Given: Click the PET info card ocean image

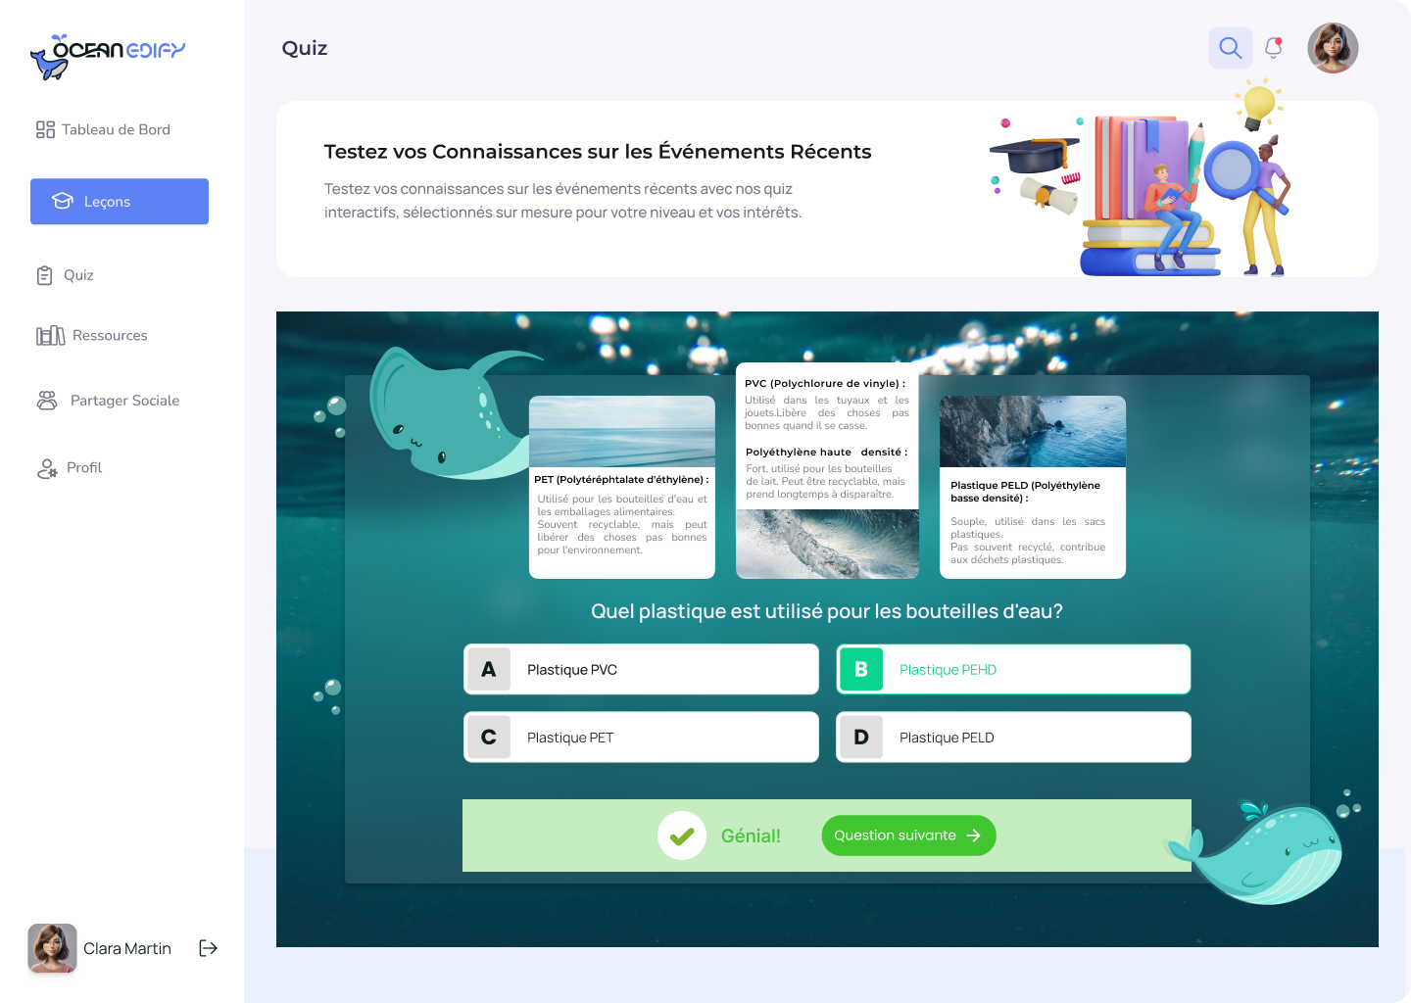Looking at the screenshot, I should coord(622,431).
